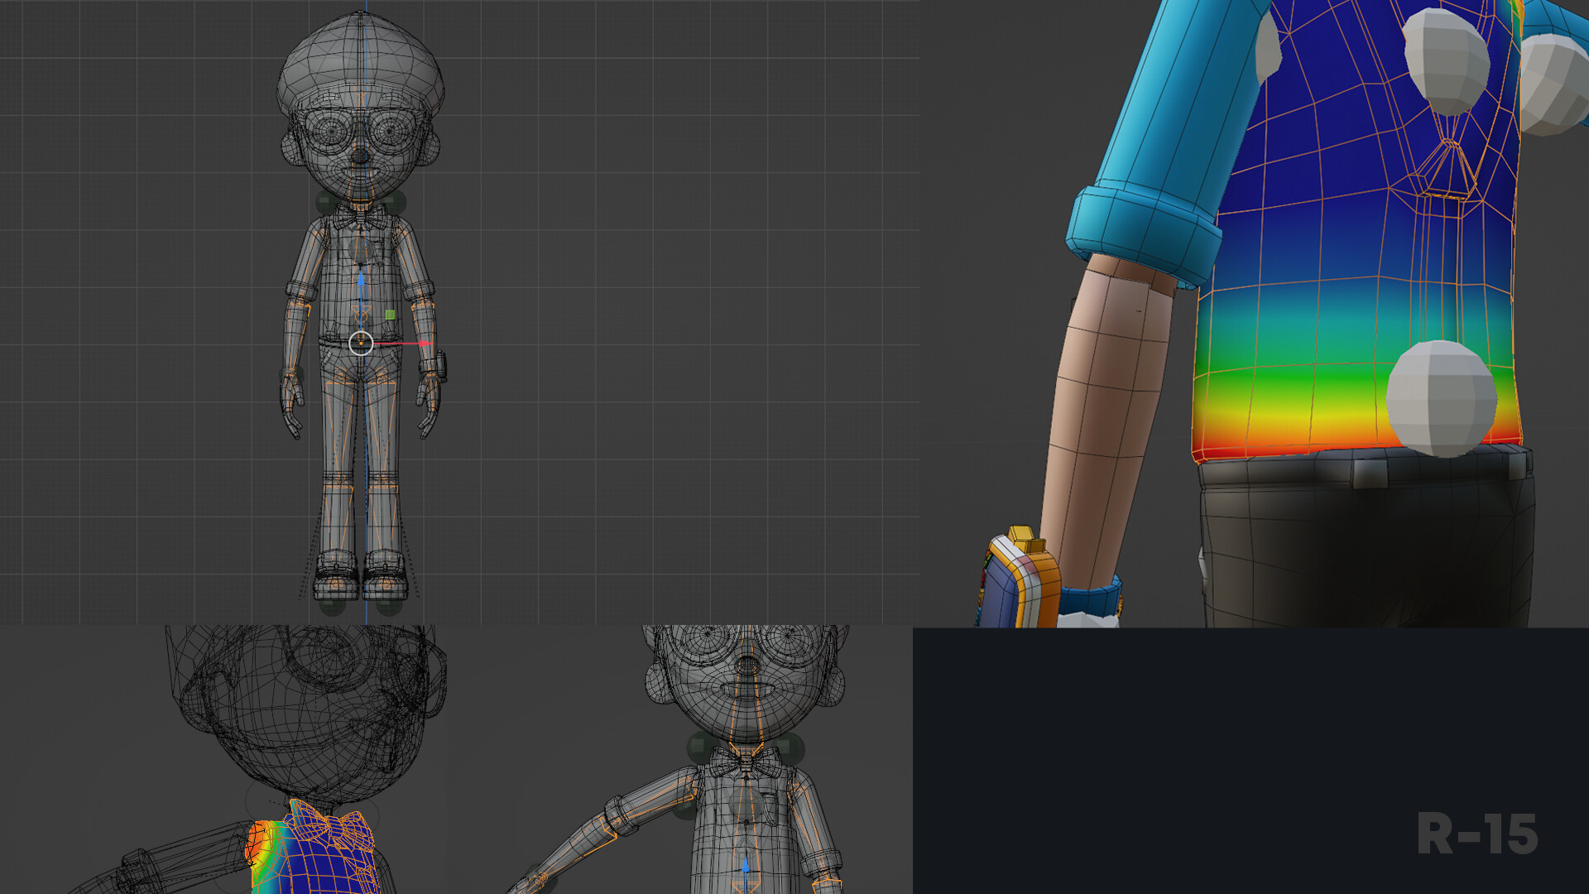Select the large white sphere near the belt
The height and width of the screenshot is (894, 1589).
[x=1441, y=397]
